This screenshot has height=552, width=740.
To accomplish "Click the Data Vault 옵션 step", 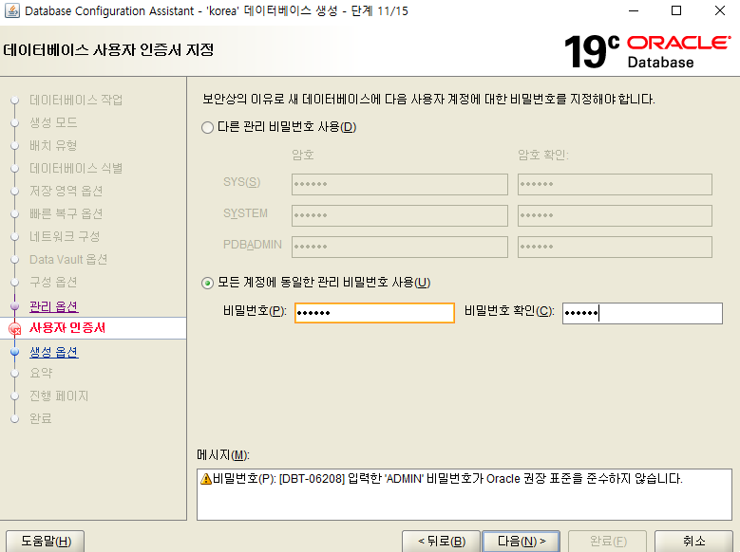I will click(x=68, y=259).
